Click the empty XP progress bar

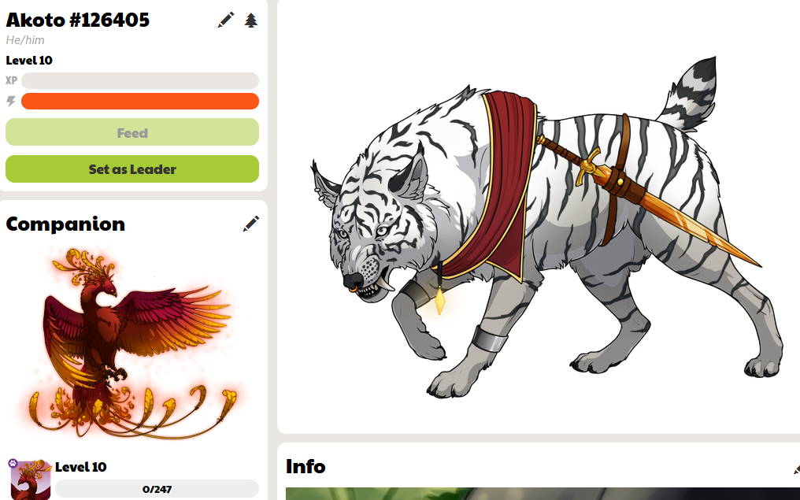coord(140,80)
